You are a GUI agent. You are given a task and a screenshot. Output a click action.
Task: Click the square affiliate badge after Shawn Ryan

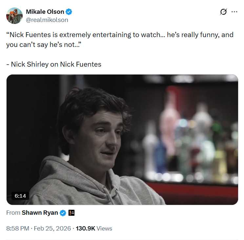click(x=71, y=213)
